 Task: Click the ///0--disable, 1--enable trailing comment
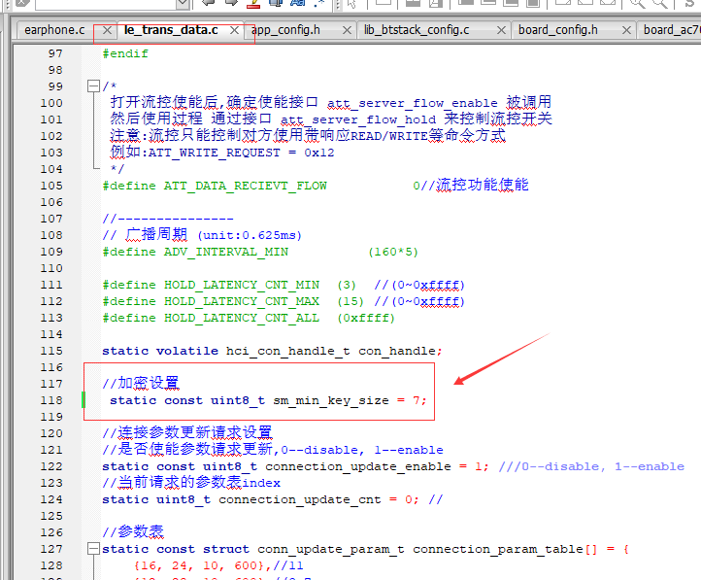click(x=591, y=466)
